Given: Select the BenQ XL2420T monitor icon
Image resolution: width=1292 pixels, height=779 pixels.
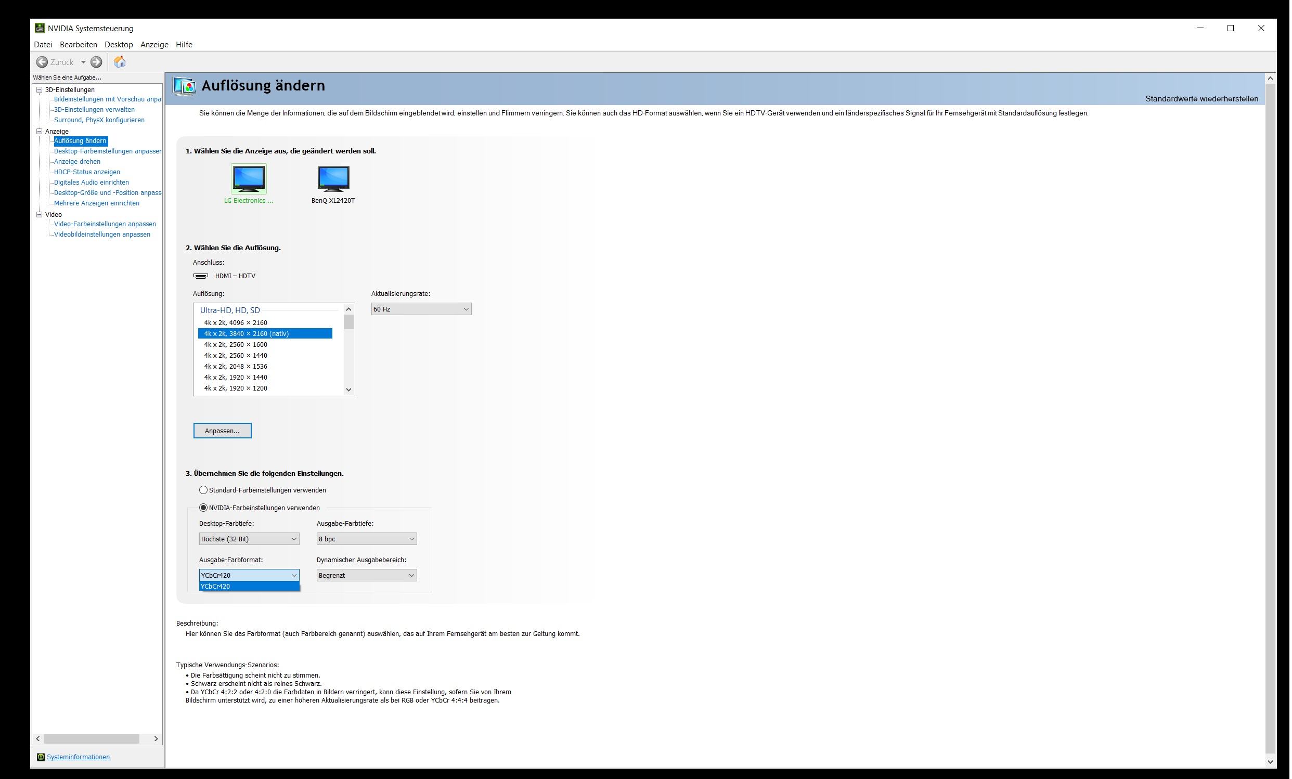Looking at the screenshot, I should 333,178.
